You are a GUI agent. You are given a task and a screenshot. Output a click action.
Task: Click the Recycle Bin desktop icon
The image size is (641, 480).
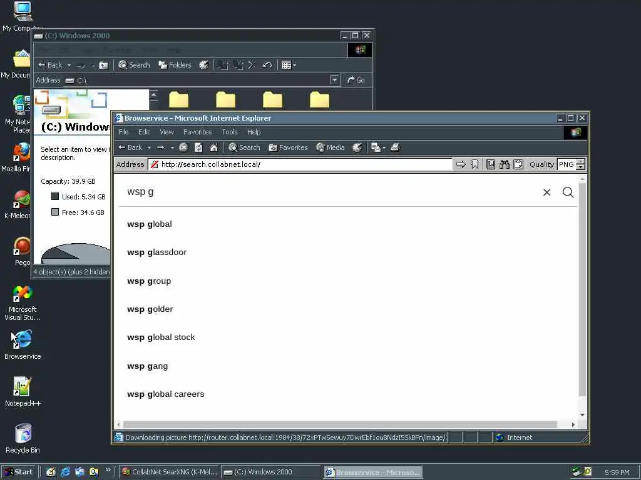point(23,438)
